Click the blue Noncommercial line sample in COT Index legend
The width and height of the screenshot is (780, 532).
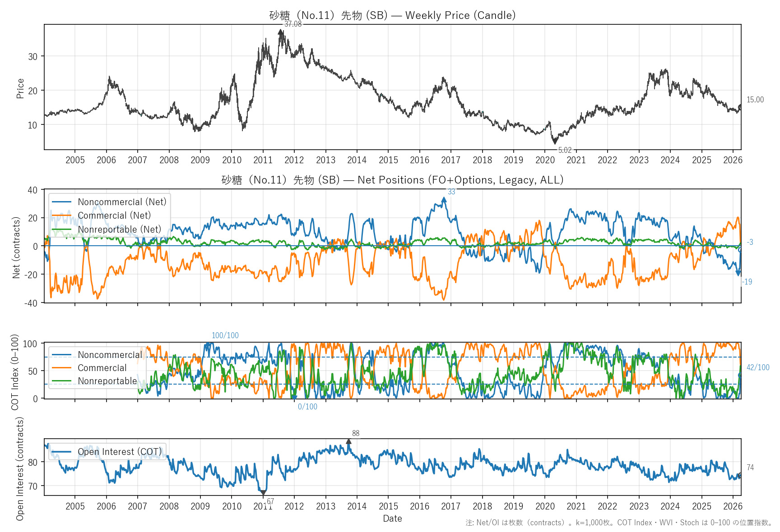pos(61,355)
